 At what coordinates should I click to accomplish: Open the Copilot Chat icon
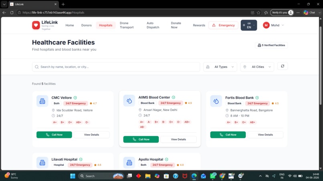coord(306,12)
